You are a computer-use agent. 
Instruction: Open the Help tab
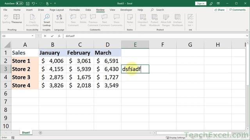tap(140, 10)
